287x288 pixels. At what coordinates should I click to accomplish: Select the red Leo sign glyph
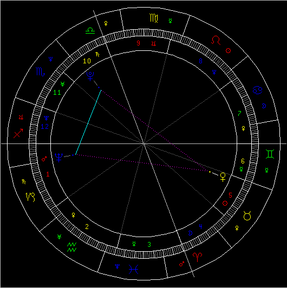tap(216, 41)
